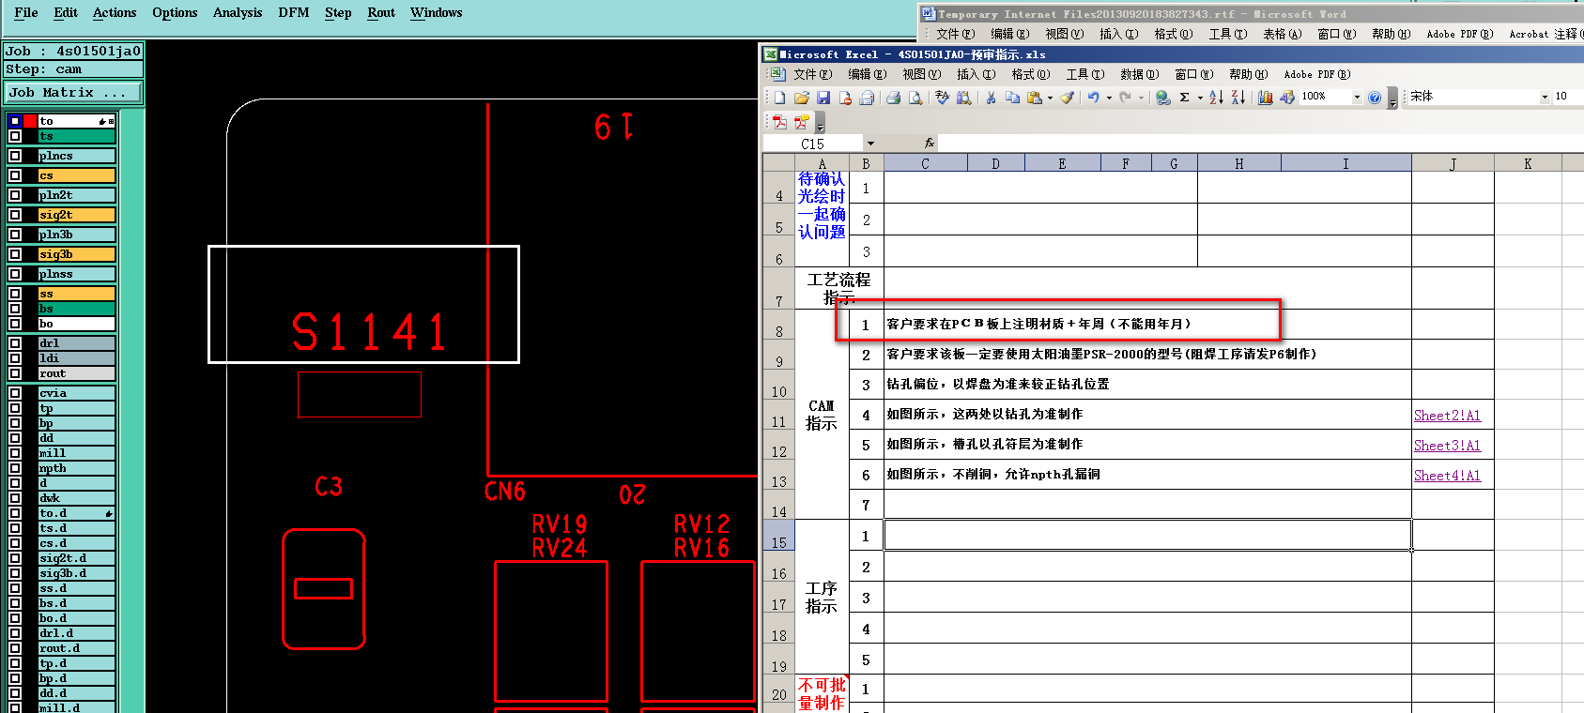The height and width of the screenshot is (713, 1584).
Task: Select row 15 header in Excel
Action: [x=778, y=537]
